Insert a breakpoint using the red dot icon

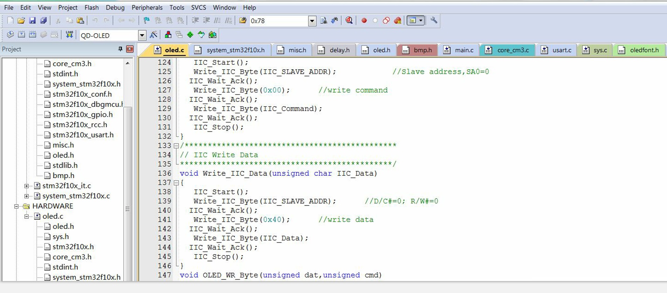[x=364, y=21]
